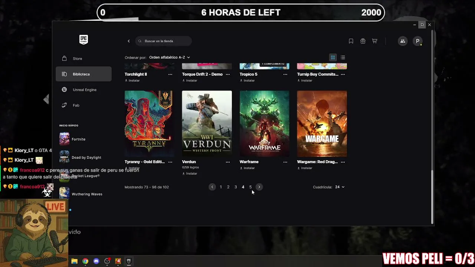This screenshot has height=267, width=475.
Task: Go to page 5 of the library
Action: [x=250, y=187]
